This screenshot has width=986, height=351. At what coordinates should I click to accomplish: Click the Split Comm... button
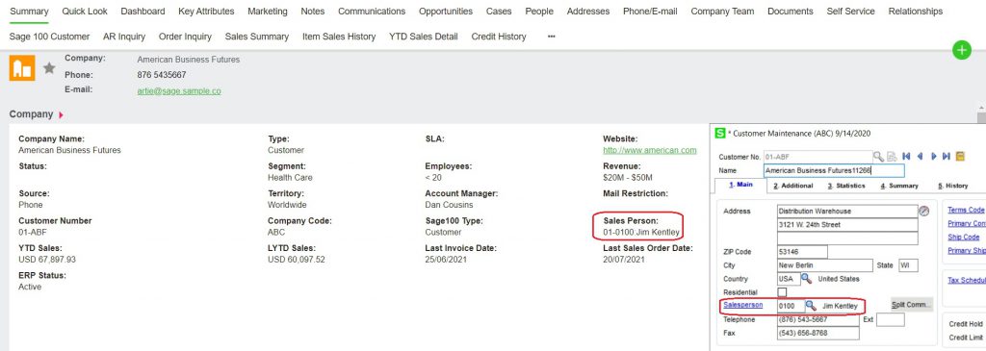pos(911,305)
